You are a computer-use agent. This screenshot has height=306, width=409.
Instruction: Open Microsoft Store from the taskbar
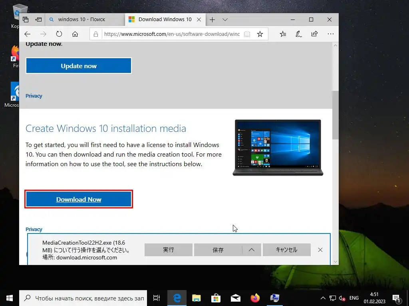(216, 298)
